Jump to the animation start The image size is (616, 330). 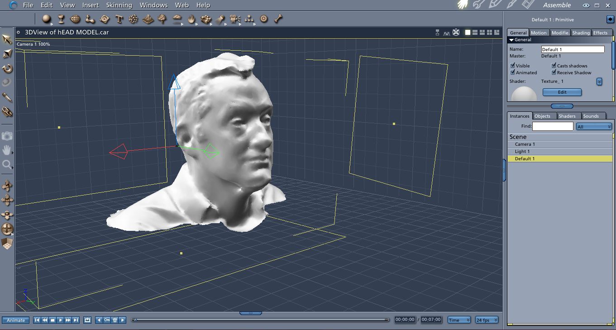click(x=37, y=320)
